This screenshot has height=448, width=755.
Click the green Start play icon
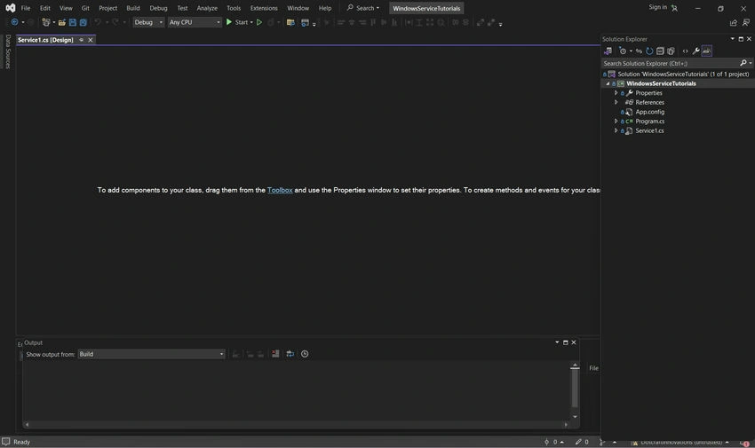(x=229, y=22)
